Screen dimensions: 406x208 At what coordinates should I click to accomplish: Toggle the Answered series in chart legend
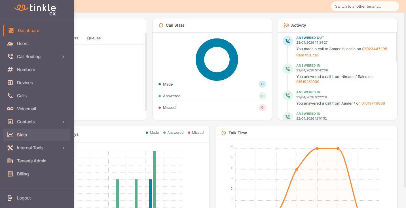point(173,133)
